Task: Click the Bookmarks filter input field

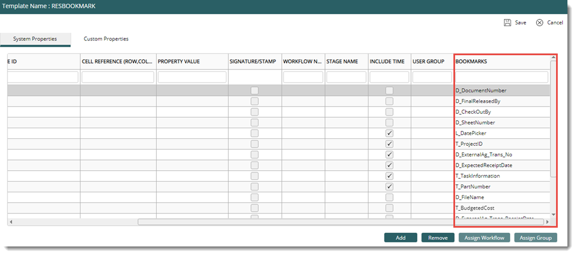Action: tap(502, 77)
